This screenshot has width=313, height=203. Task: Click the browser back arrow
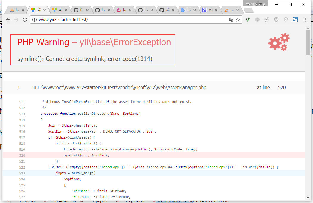(8, 20)
